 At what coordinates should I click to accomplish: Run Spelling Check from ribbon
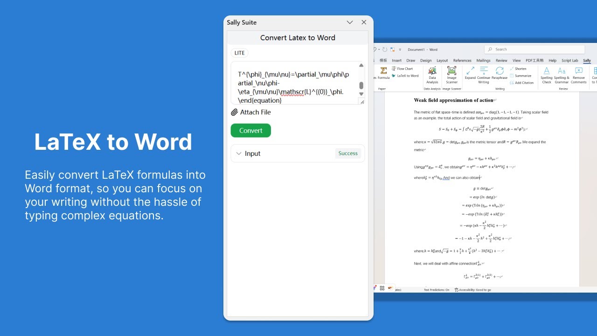pos(546,75)
